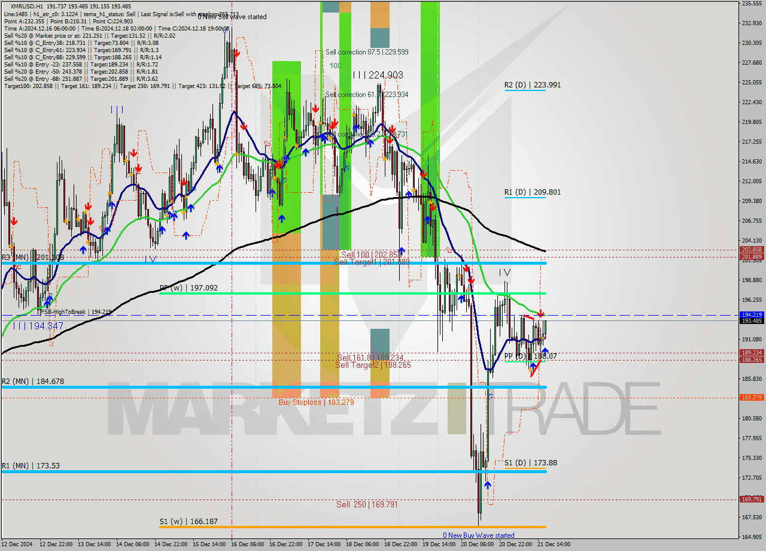
Task: Click the 'Sell 250 | 169.791' label
Action: click(367, 504)
